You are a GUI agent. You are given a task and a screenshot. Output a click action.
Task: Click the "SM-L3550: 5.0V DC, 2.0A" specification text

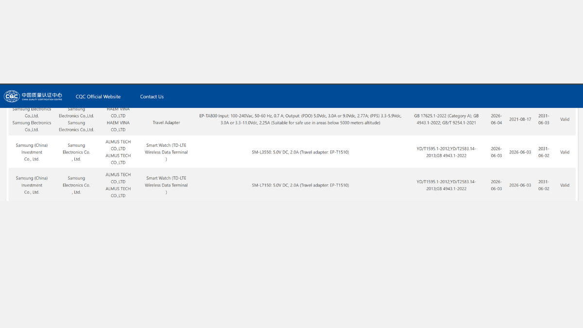tap(300, 152)
